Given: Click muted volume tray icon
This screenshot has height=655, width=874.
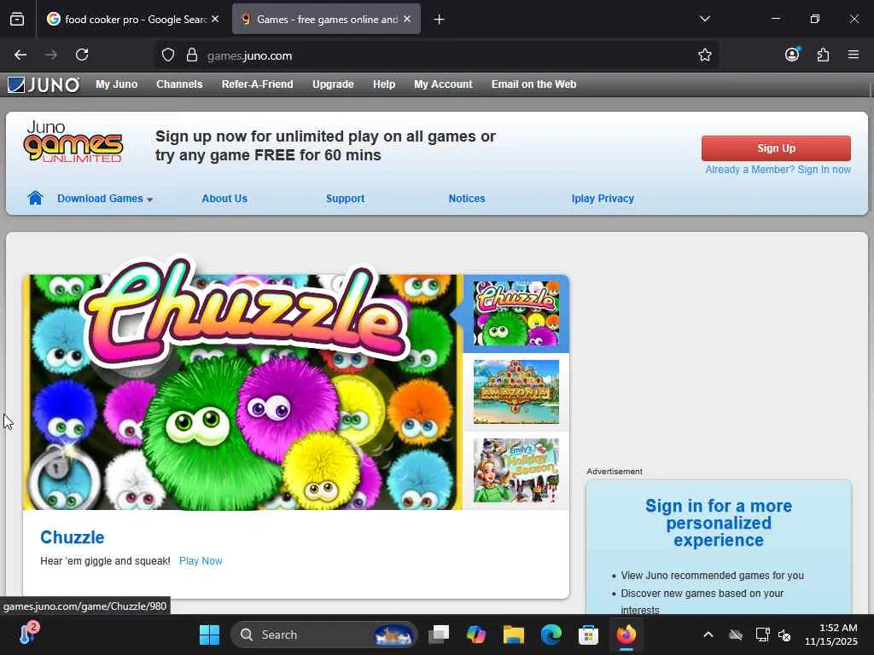Looking at the screenshot, I should point(784,635).
